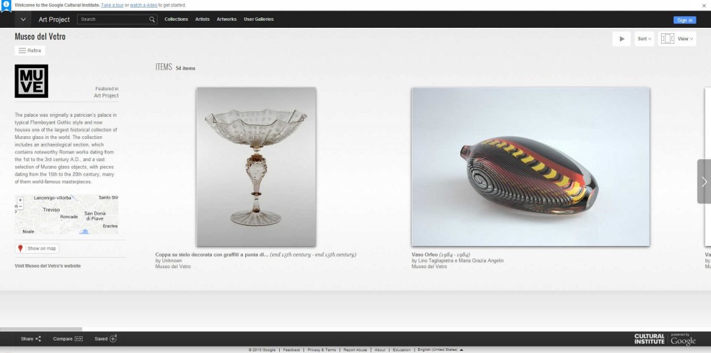
Task: Follow the Art Project featured link
Action: 106,96
